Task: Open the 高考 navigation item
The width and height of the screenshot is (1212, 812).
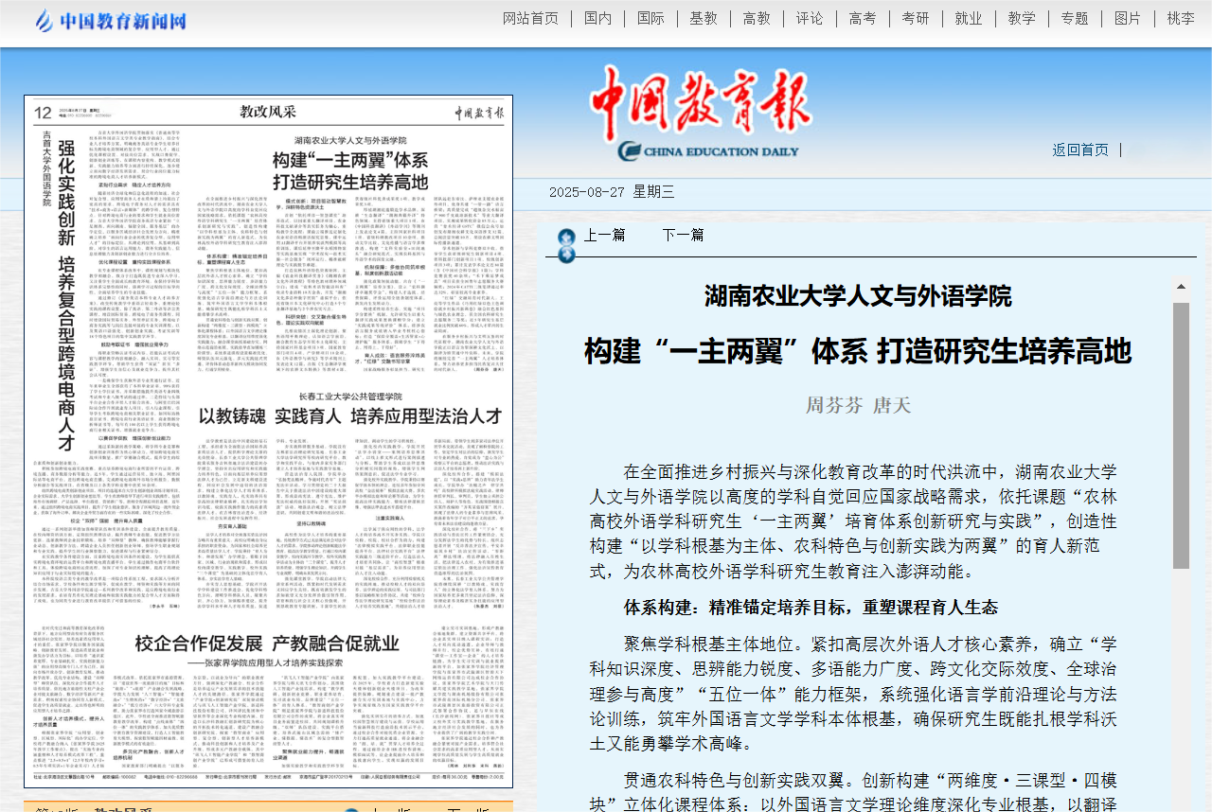Action: pyautogui.click(x=862, y=19)
